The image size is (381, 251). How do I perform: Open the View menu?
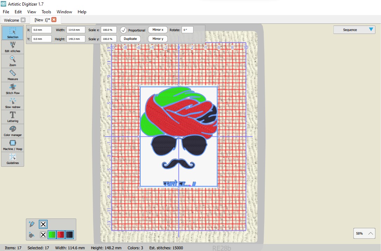coord(31,12)
